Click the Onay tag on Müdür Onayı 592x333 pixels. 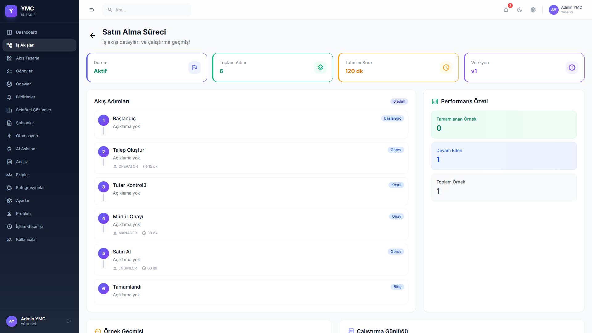397,216
